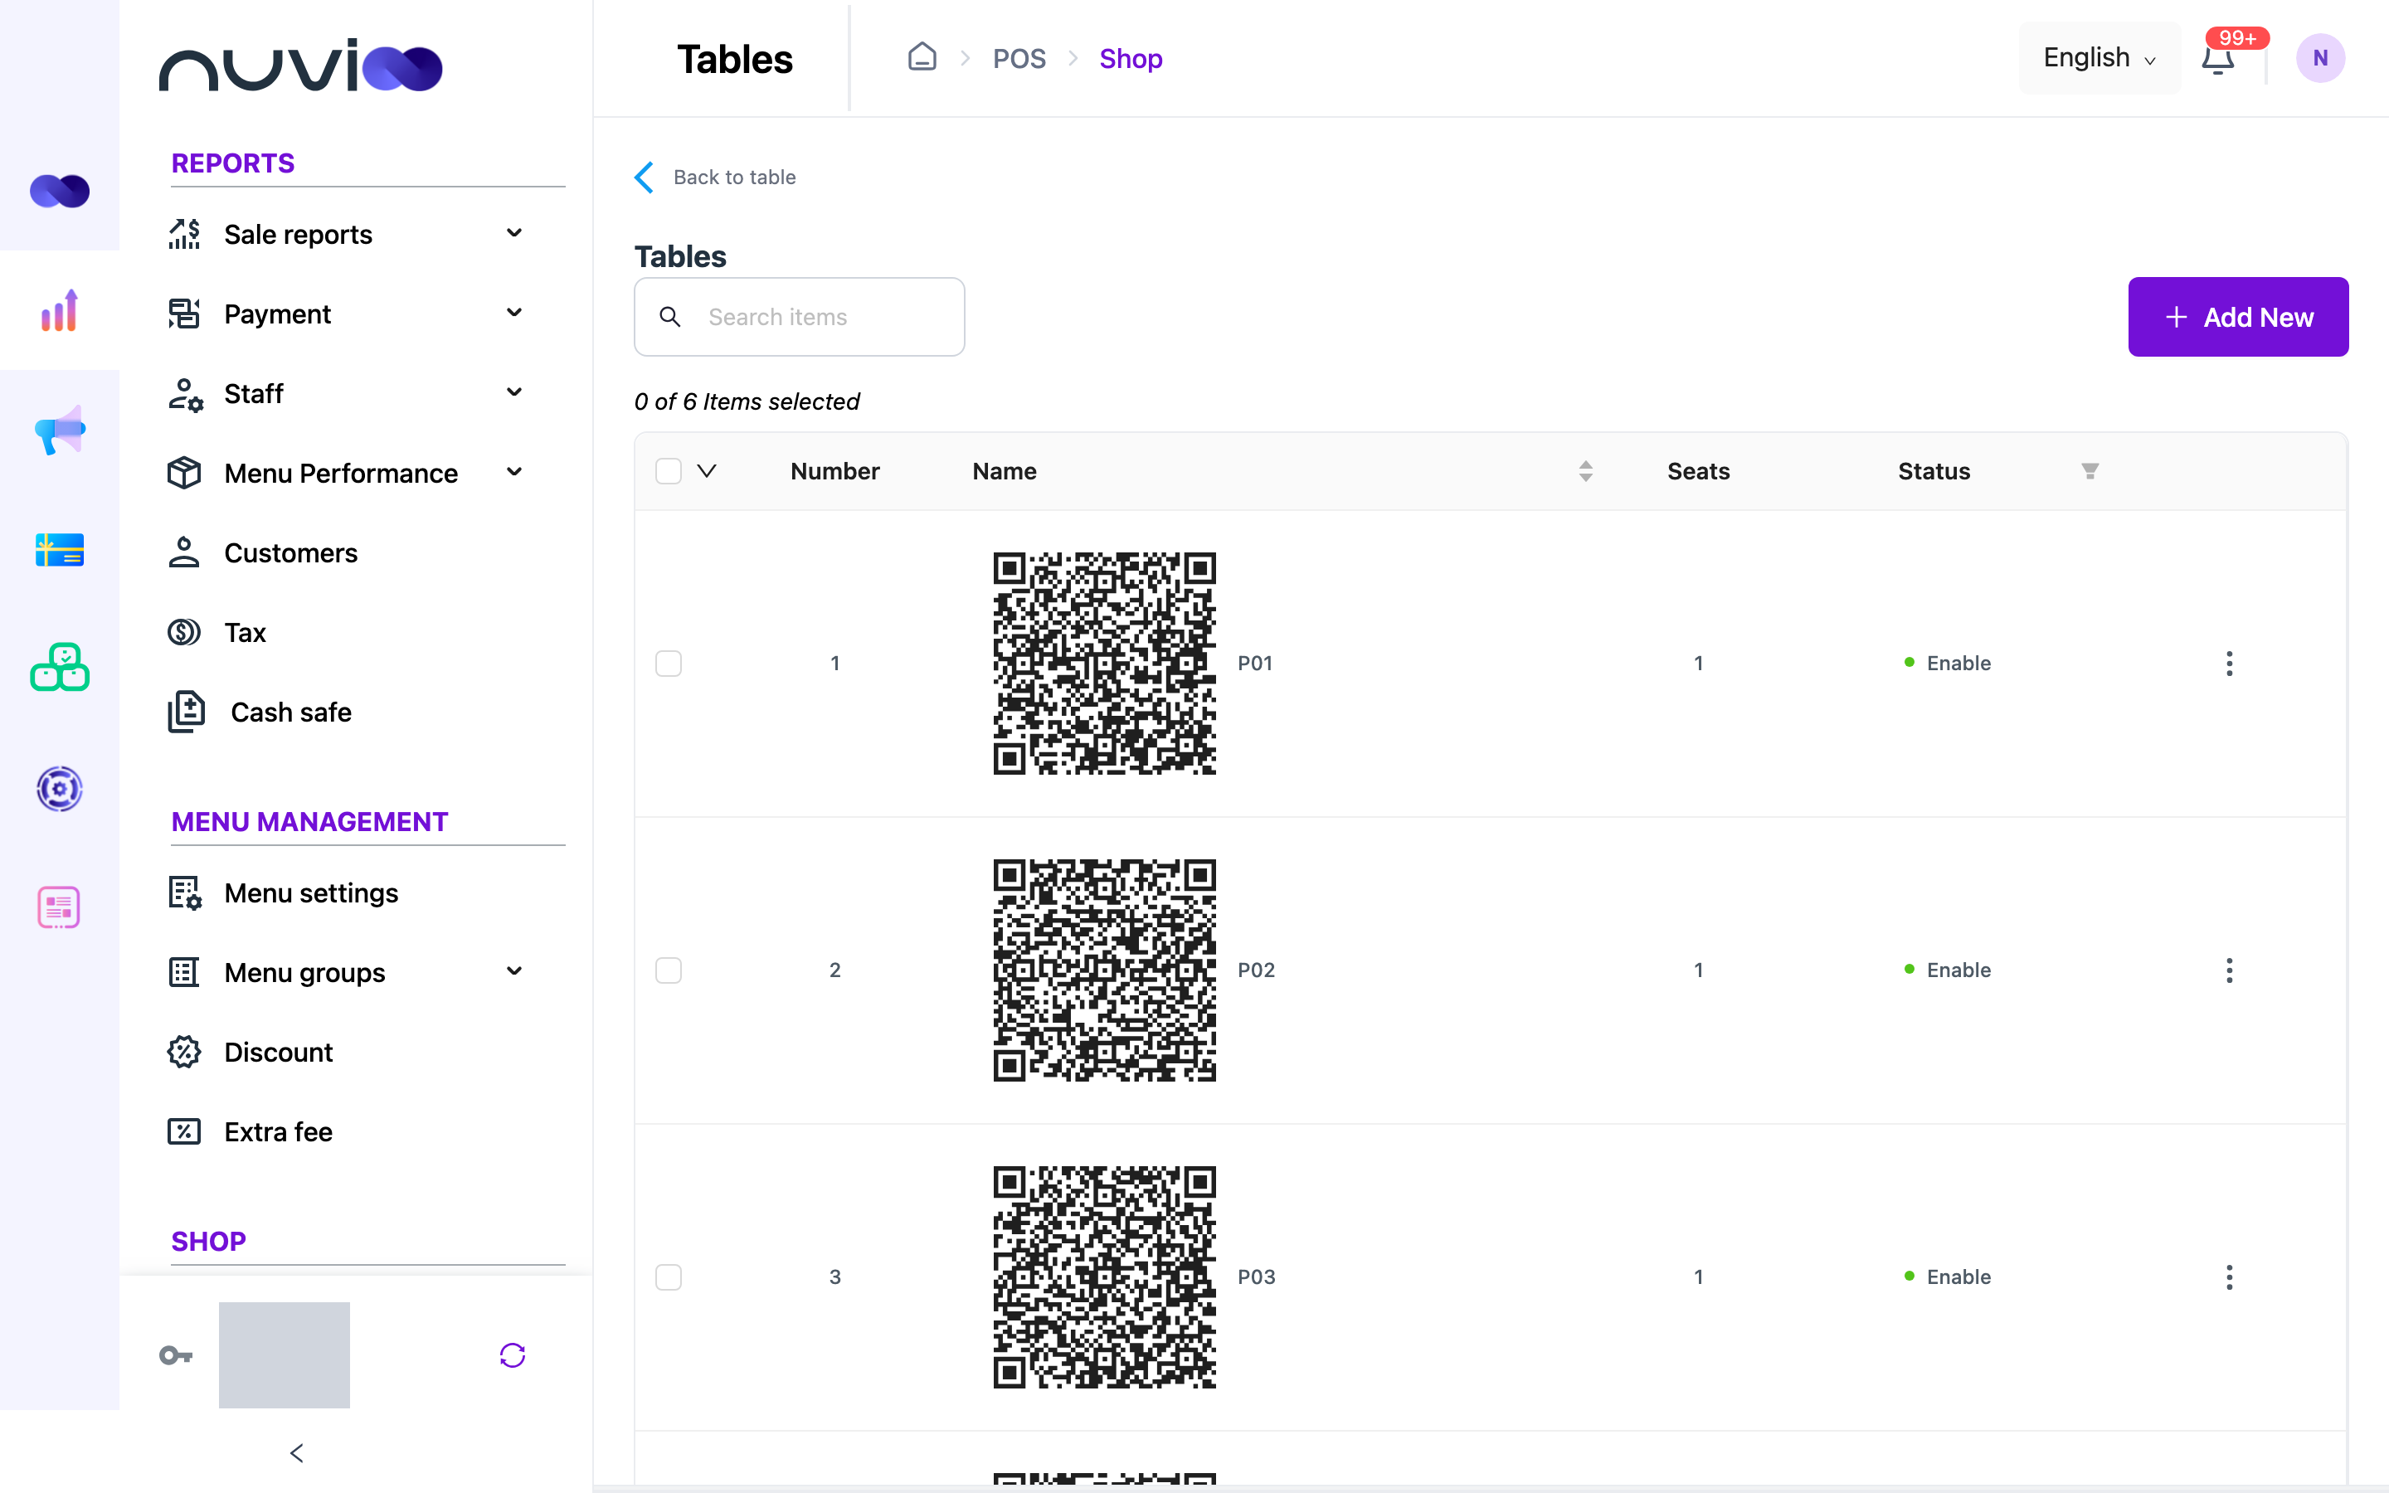2389x1493 pixels.
Task: Click the gray profile placeholder image
Action: [x=285, y=1354]
